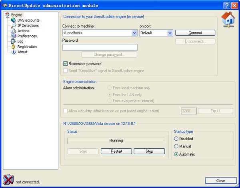
Task: Select Engine in the tree
Action: (x=16, y=15)
